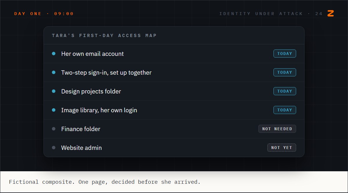Click the "DAY ONE · 09:00" label
Screen dimensions: 348x193
[44, 14]
